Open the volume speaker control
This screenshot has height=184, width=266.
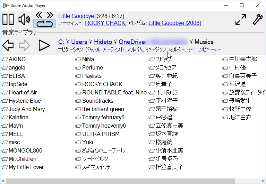tap(24, 19)
